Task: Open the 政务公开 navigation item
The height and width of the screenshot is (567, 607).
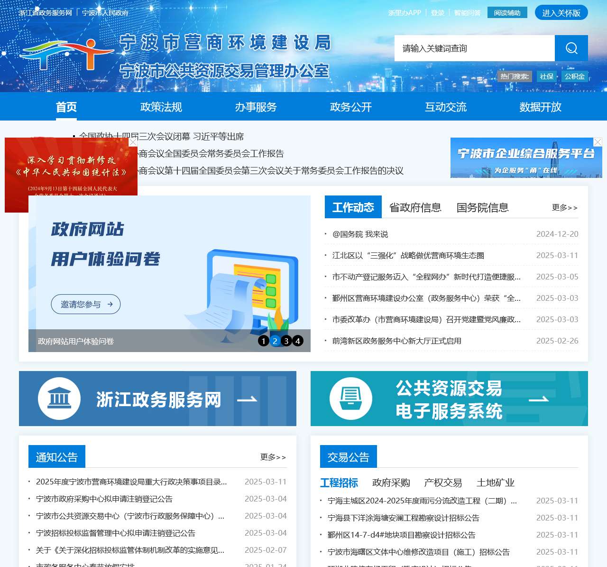Action: click(x=351, y=107)
